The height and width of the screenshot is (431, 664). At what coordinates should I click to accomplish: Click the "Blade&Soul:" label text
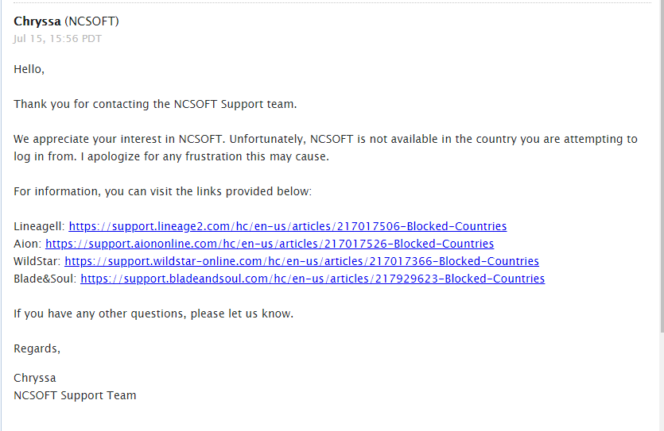click(45, 279)
